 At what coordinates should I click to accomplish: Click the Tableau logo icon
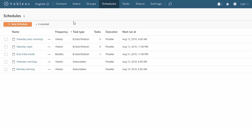(x=6, y=4)
